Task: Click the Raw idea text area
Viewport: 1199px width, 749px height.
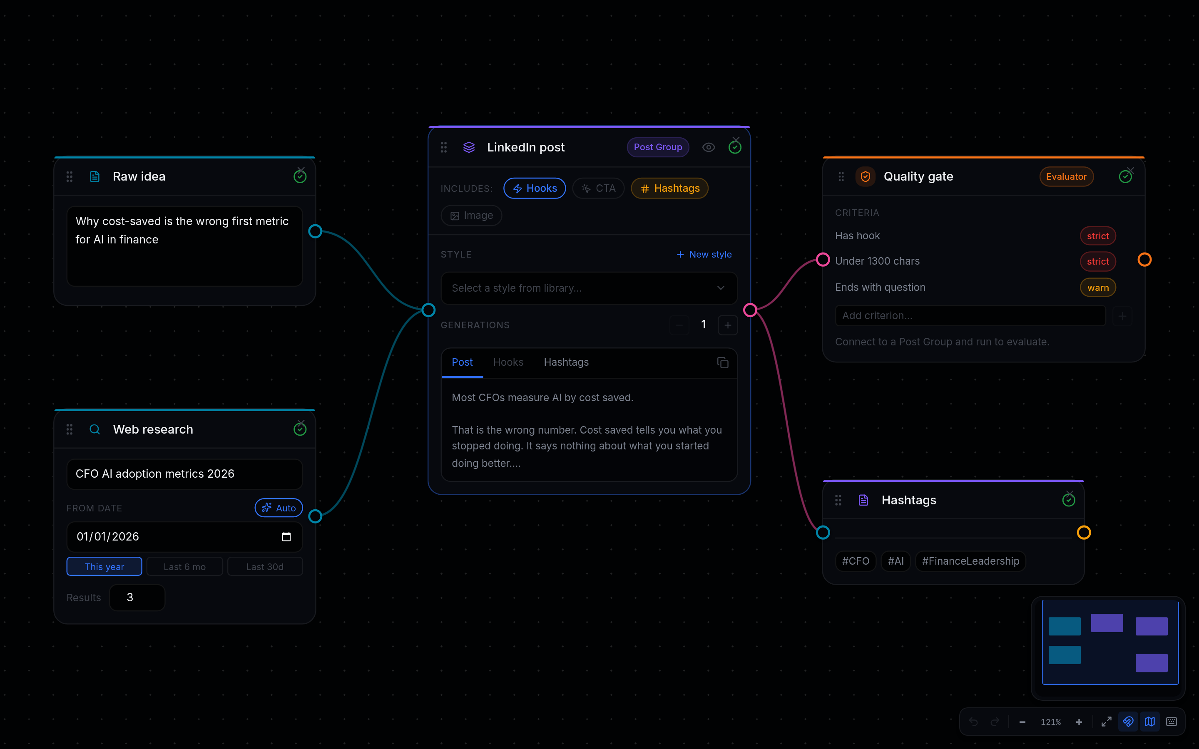Action: point(184,246)
